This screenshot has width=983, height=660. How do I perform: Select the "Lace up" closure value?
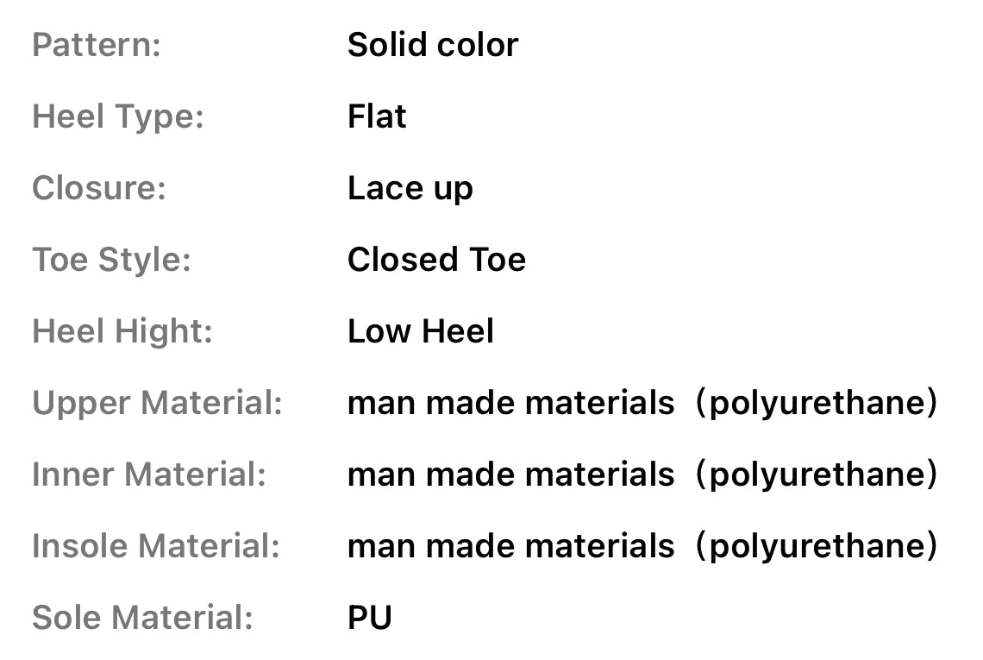coord(410,188)
